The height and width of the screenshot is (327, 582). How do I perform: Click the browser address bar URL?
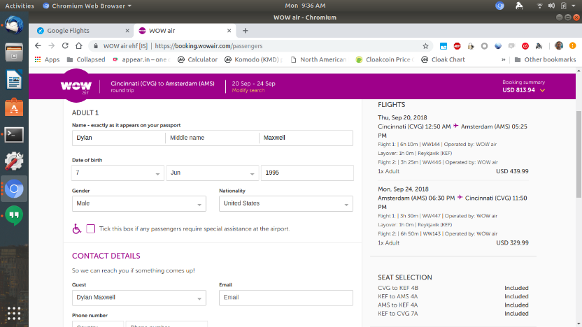[x=208, y=46]
